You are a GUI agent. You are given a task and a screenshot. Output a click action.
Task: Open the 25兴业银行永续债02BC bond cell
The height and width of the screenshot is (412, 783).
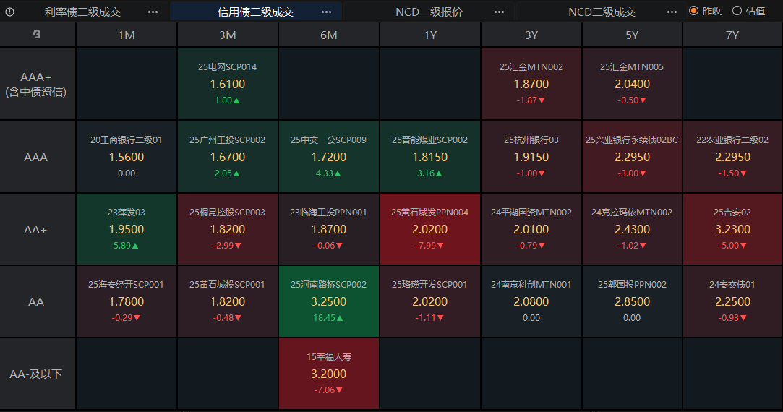pos(632,157)
